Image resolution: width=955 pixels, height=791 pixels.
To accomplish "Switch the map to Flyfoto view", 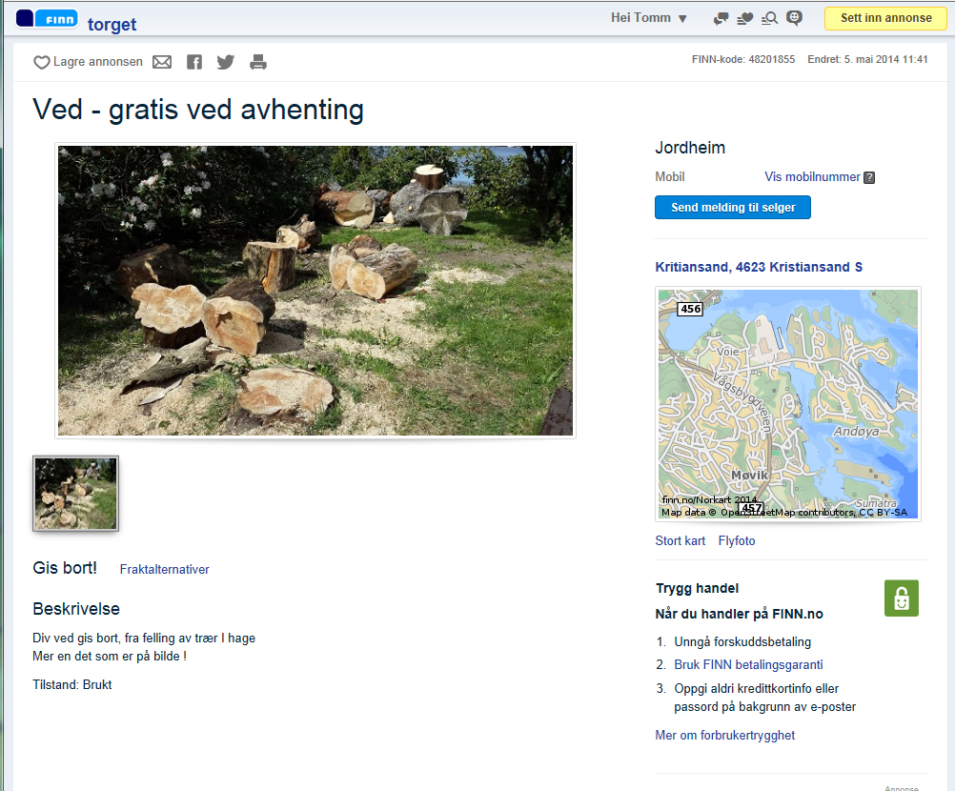I will (737, 540).
